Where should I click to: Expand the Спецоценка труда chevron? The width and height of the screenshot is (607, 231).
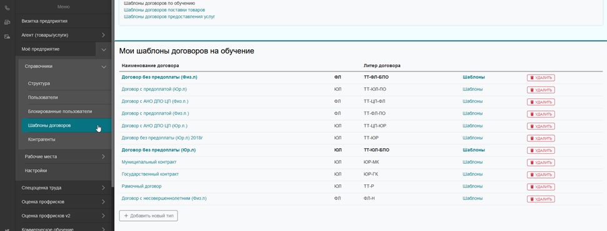(103, 188)
